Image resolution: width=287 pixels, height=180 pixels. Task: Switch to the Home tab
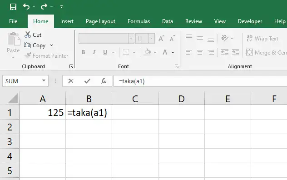point(40,21)
